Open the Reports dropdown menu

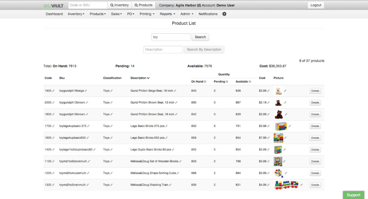168,14
